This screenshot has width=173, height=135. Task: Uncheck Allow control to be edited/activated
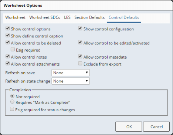(x=80, y=42)
